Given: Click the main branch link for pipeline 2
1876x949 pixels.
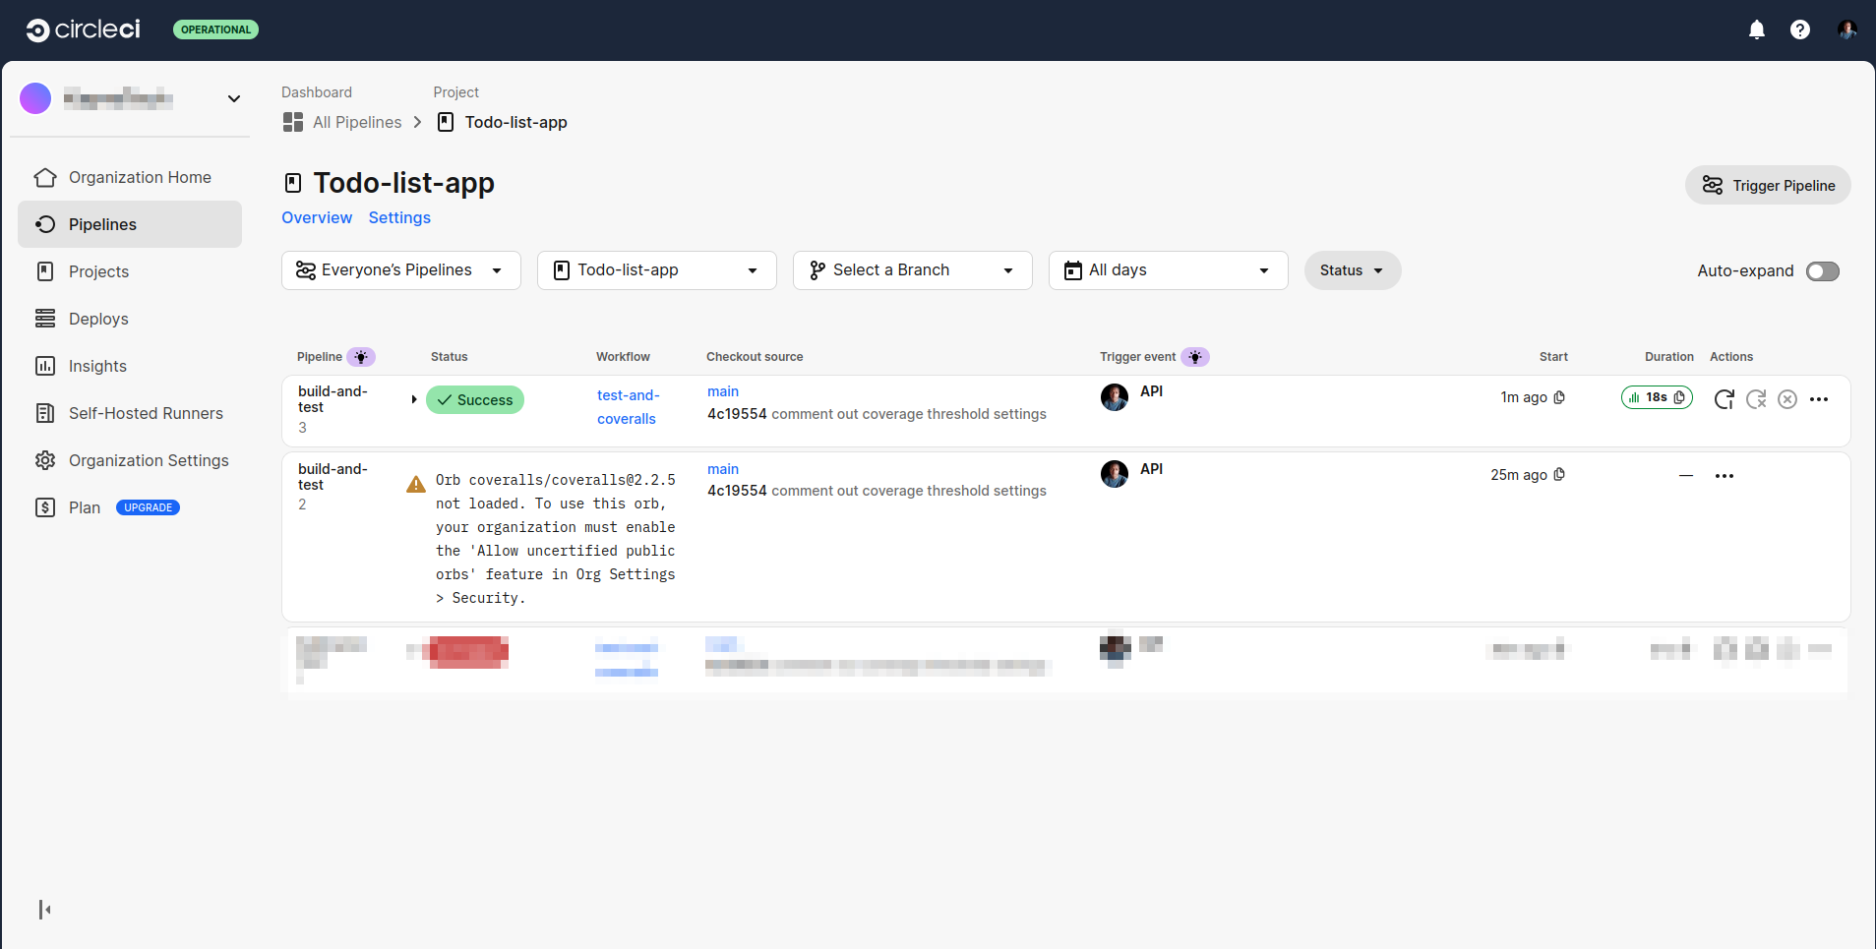Looking at the screenshot, I should tap(723, 469).
